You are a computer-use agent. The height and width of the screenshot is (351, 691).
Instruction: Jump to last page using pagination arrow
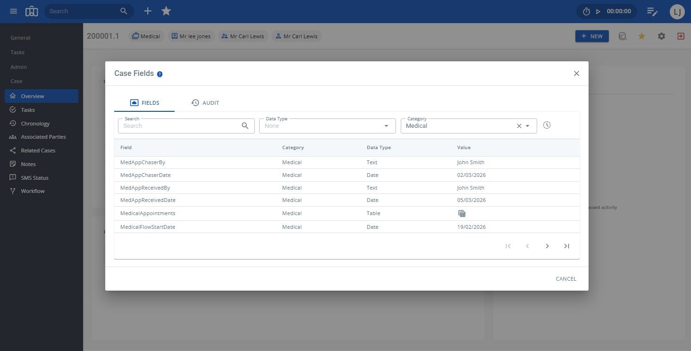[566, 246]
